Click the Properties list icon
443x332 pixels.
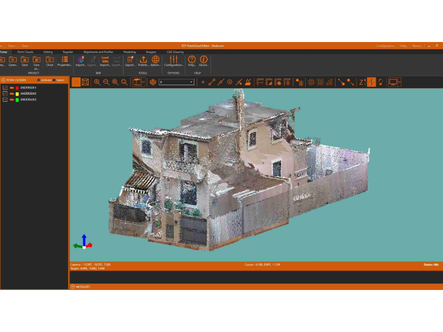click(65, 61)
